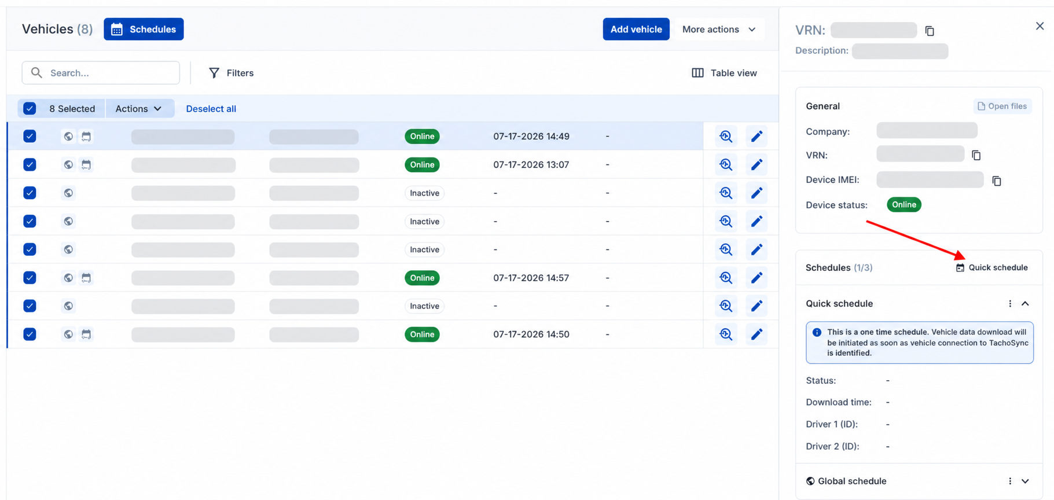This screenshot has width=1054, height=500.
Task: Click the schedule calendar icon in 14:49 row
Action: [86, 137]
